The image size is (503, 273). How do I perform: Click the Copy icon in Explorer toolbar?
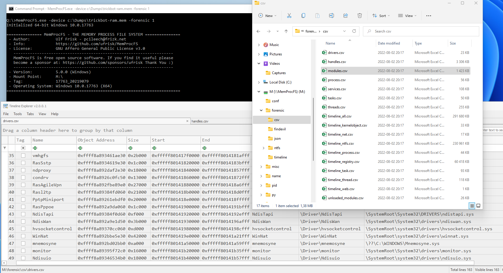[303, 16]
